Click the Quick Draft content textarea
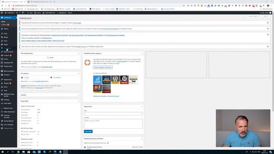Screen dimensions: 274x154 (113, 124)
